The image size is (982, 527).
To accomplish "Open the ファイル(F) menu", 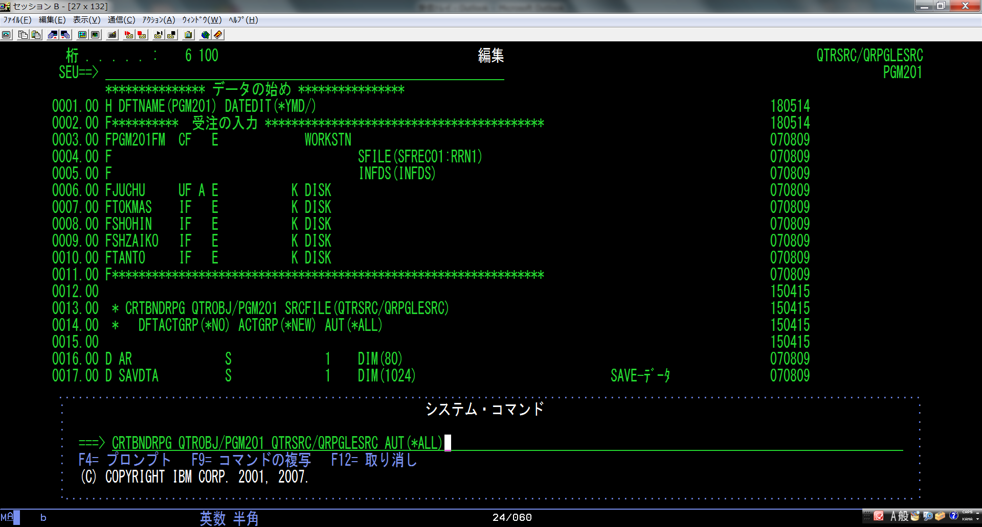I will pyautogui.click(x=17, y=20).
